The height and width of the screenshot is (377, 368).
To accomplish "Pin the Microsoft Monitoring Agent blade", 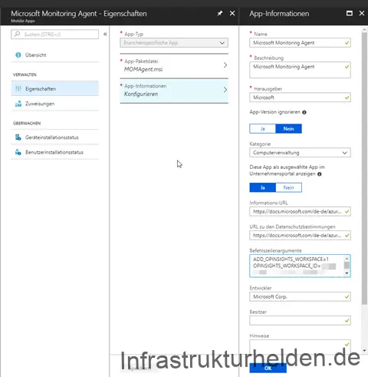I will pos(220,13).
